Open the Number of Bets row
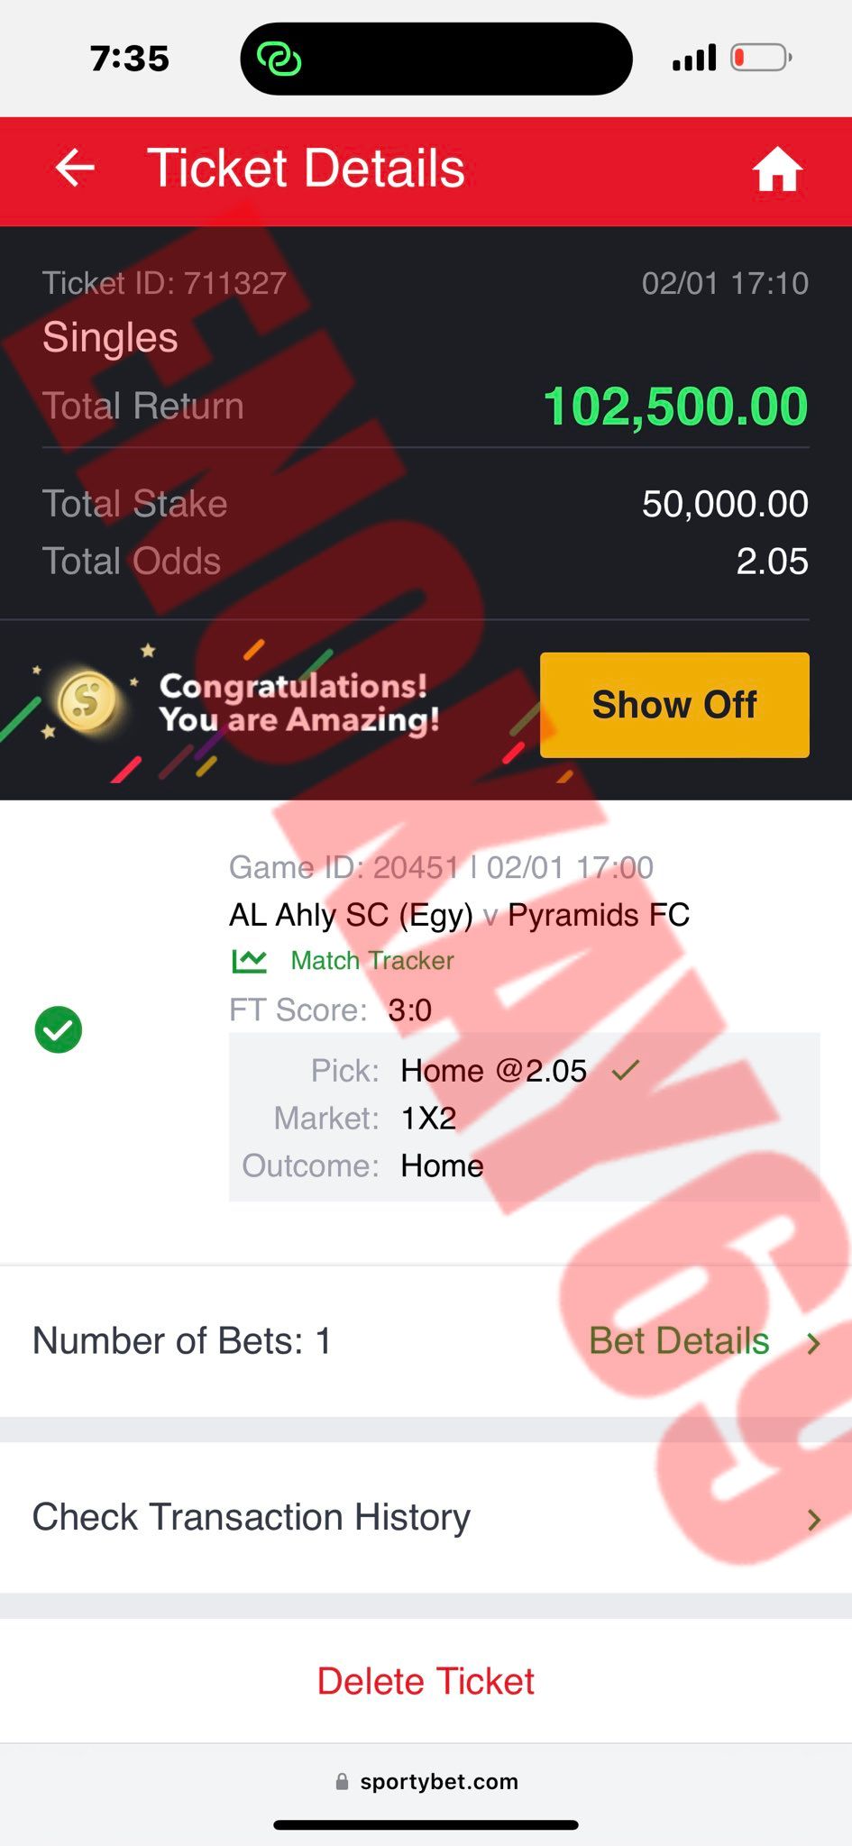Screen dimensions: 852x1846 click(x=426, y=1341)
